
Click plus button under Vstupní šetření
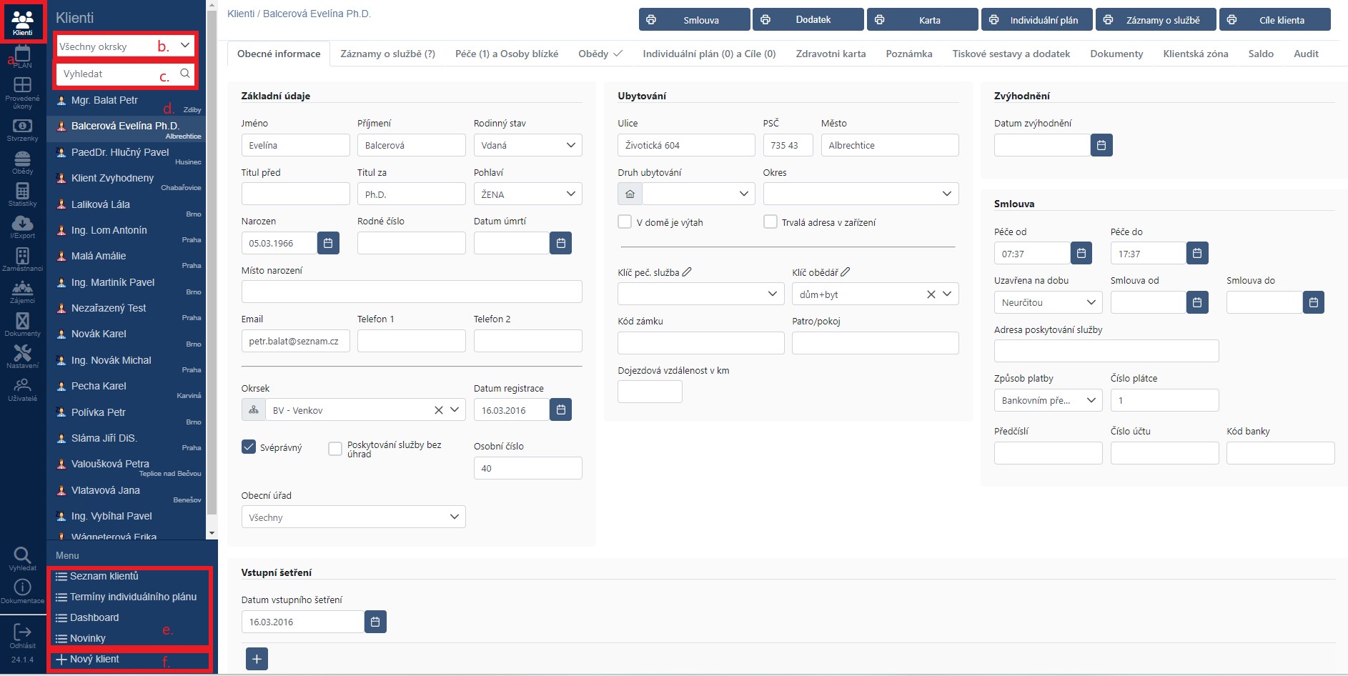(x=257, y=659)
